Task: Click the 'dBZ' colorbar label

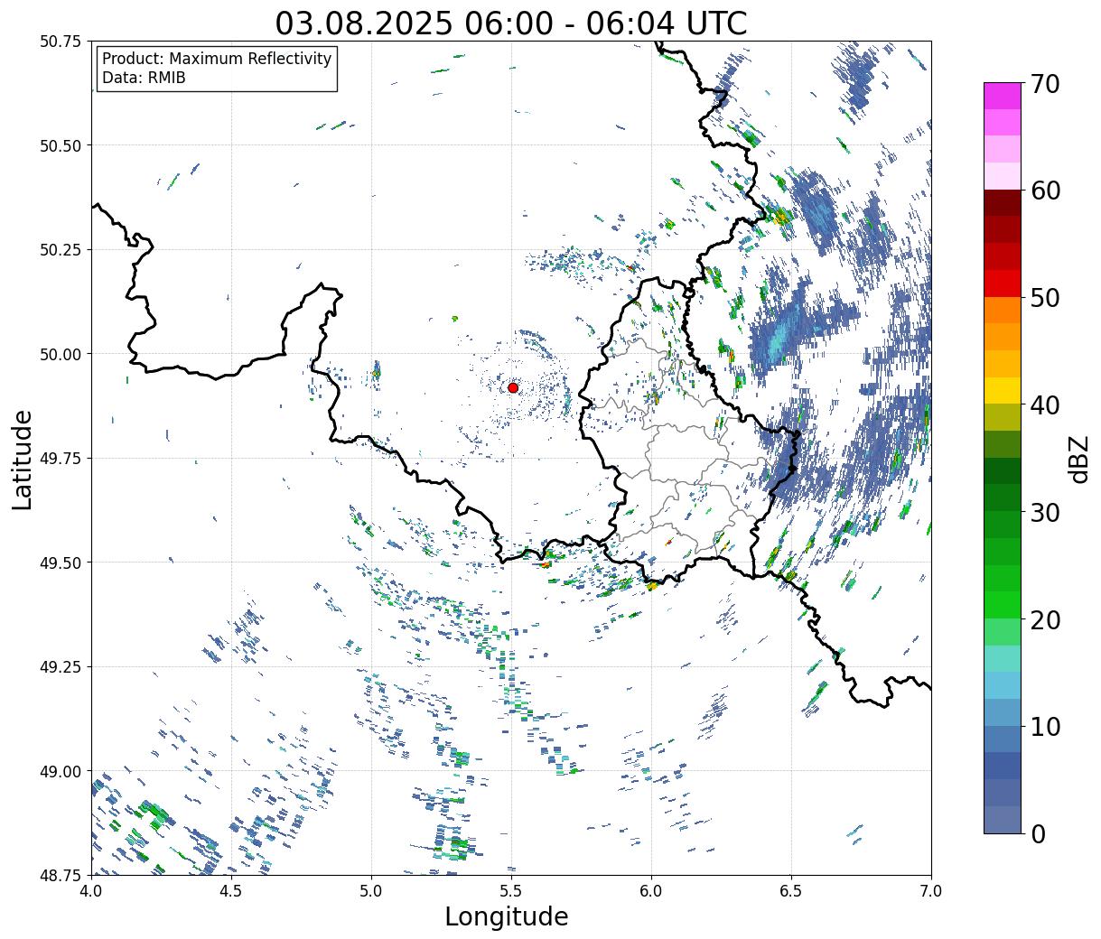Action: (1078, 458)
